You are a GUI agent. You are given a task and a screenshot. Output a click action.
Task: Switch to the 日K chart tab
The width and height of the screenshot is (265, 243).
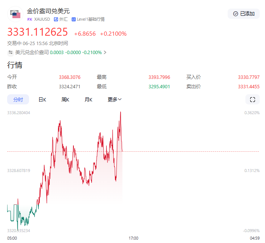(x=42, y=100)
